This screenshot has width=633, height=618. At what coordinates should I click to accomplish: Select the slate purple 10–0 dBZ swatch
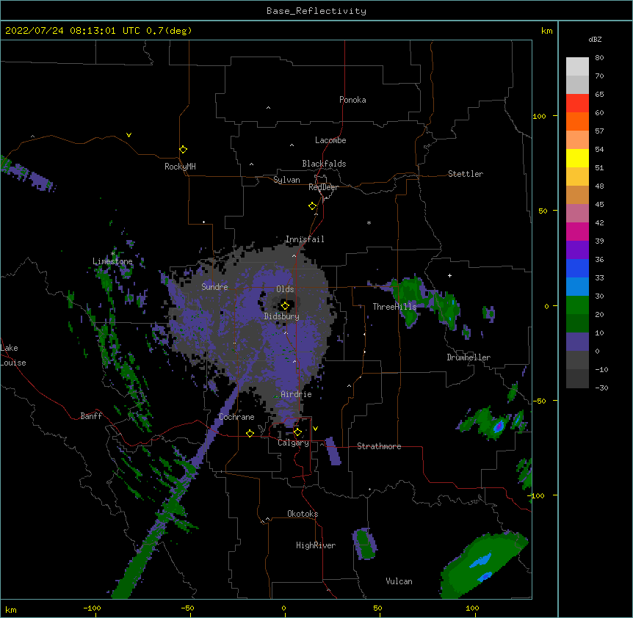click(x=577, y=342)
